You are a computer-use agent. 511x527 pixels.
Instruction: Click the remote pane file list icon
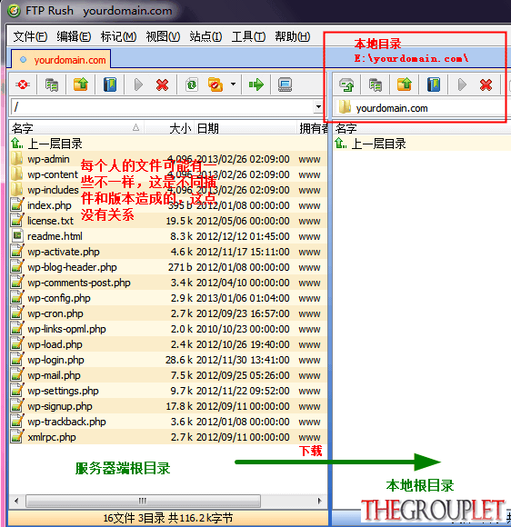click(x=52, y=85)
